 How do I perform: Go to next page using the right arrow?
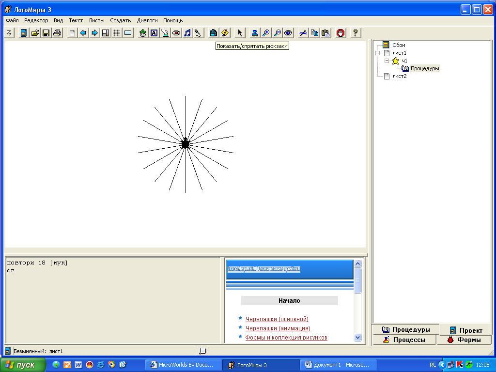[x=94, y=33]
